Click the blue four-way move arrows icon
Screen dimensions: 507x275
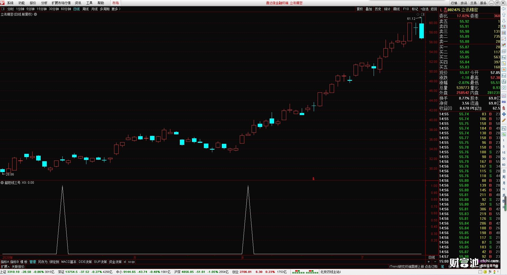tap(504, 114)
